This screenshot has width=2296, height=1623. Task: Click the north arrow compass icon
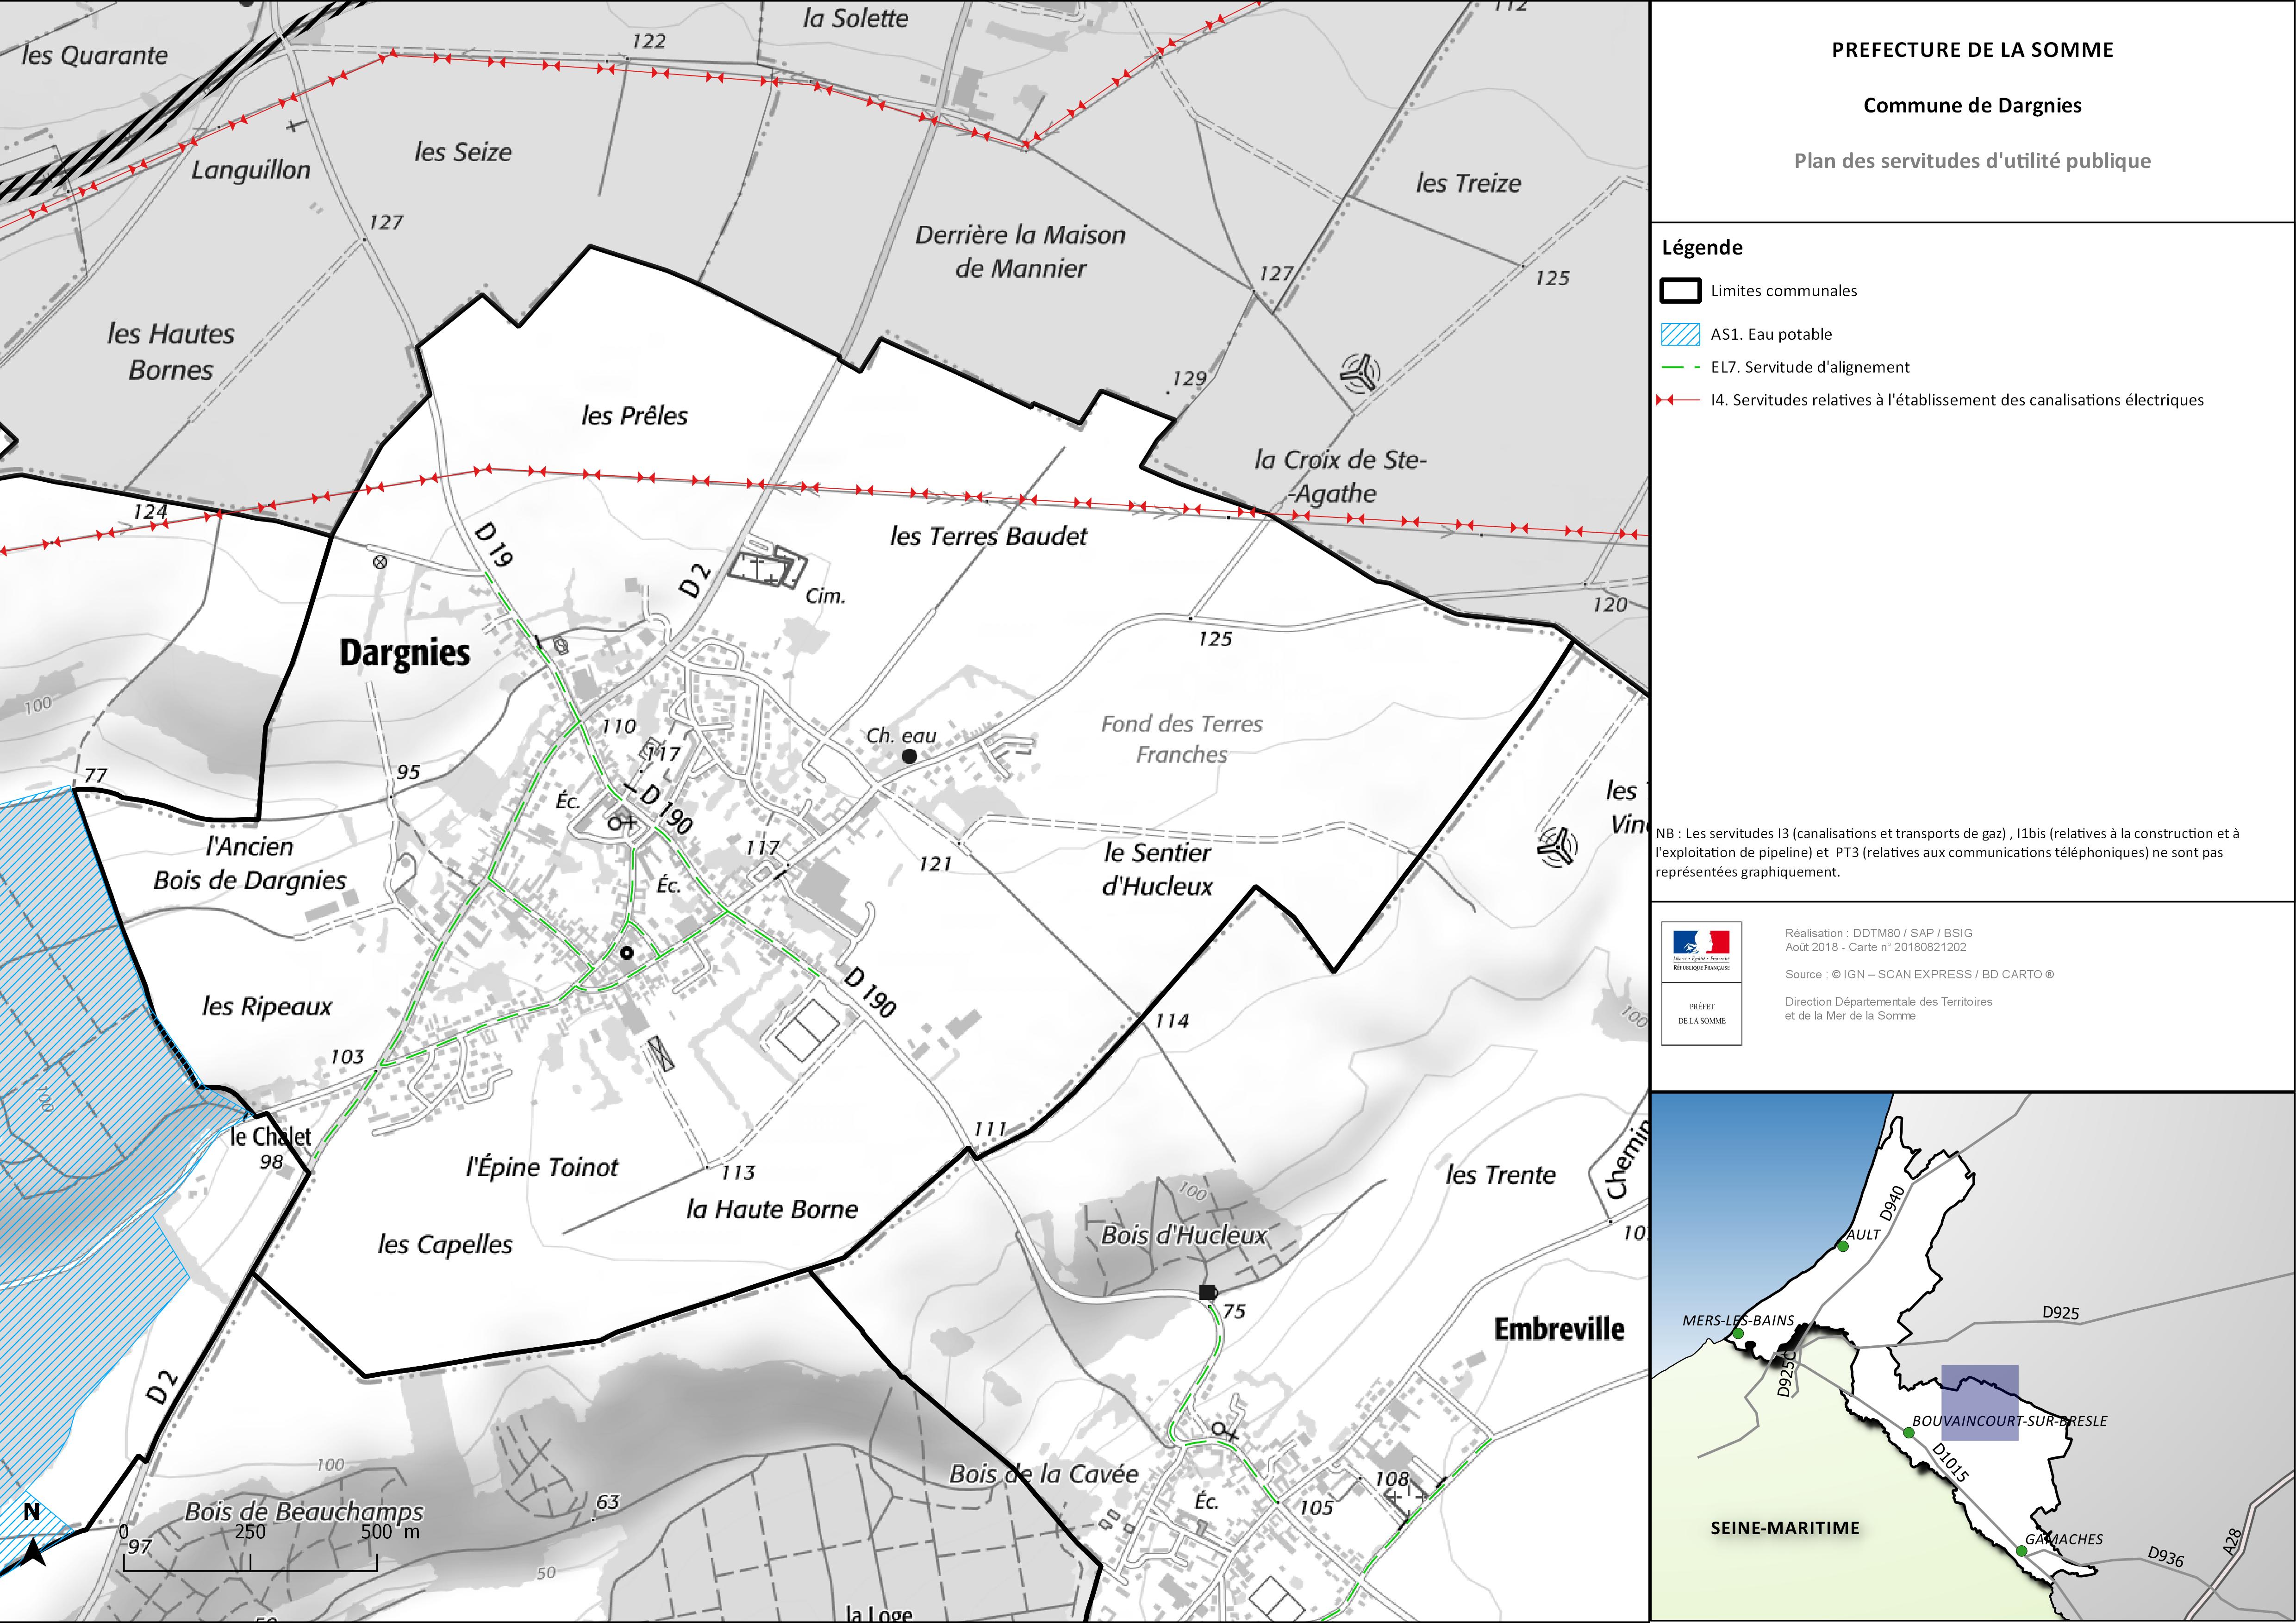click(33, 1551)
